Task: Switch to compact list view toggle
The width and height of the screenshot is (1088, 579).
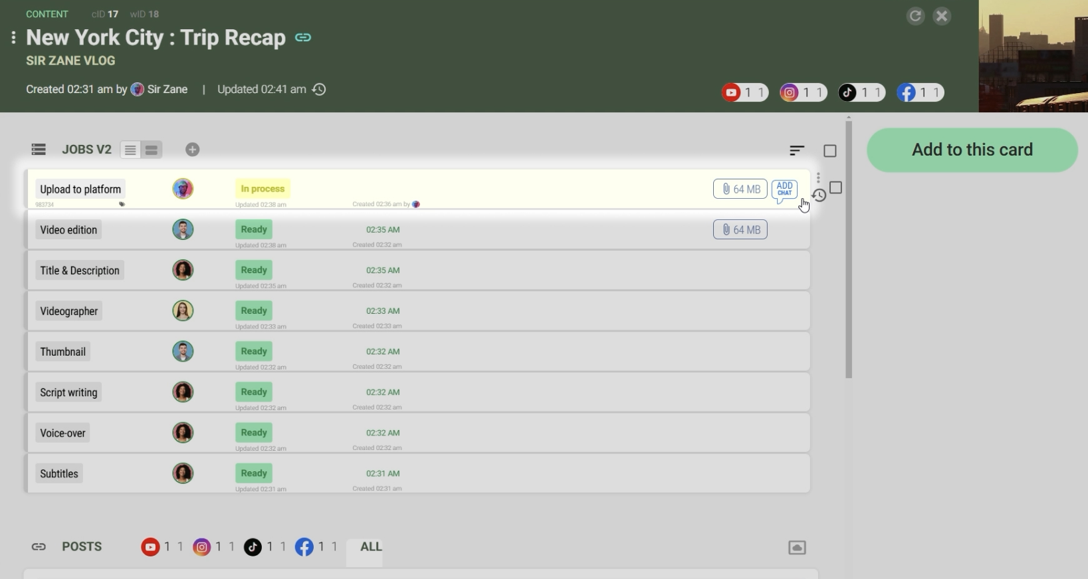Action: point(130,150)
